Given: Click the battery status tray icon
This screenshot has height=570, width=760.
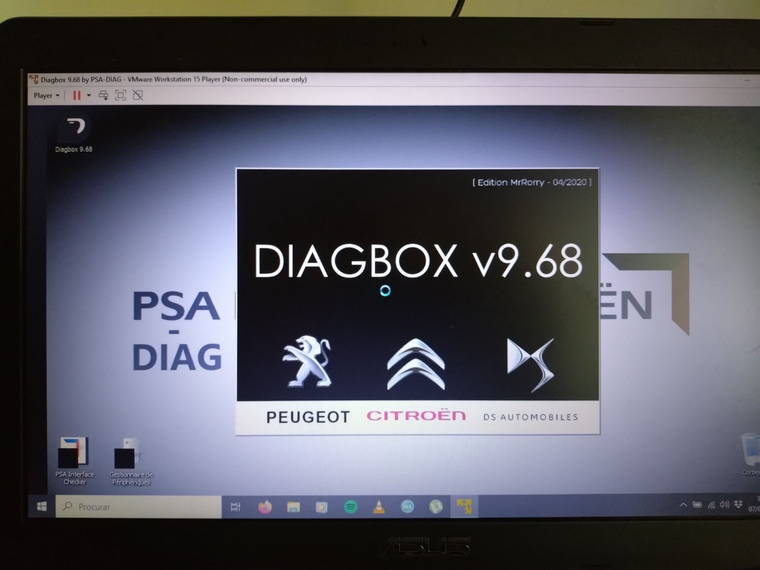Looking at the screenshot, I should 697,505.
